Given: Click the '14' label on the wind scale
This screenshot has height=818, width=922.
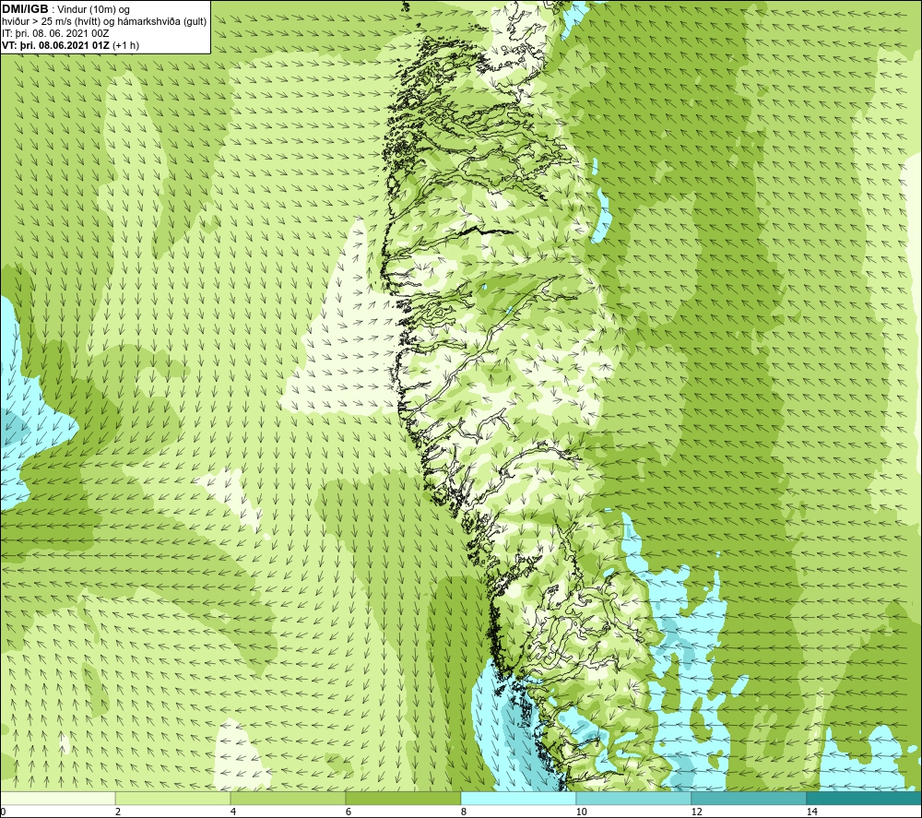Looking at the screenshot, I should point(812,812).
